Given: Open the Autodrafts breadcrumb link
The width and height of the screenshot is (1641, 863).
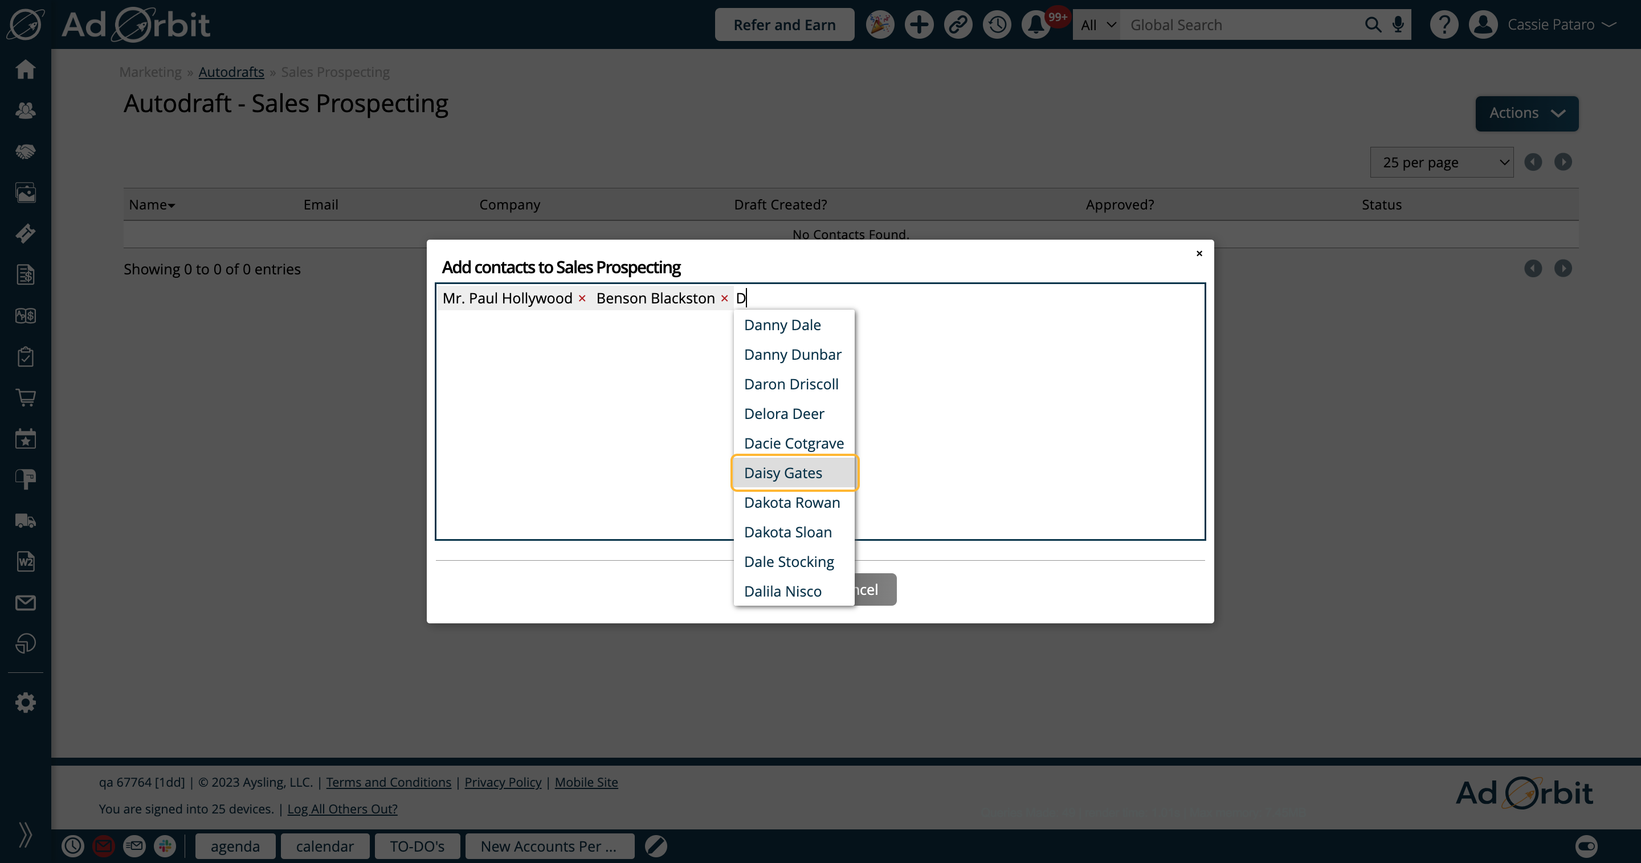Looking at the screenshot, I should tap(231, 72).
